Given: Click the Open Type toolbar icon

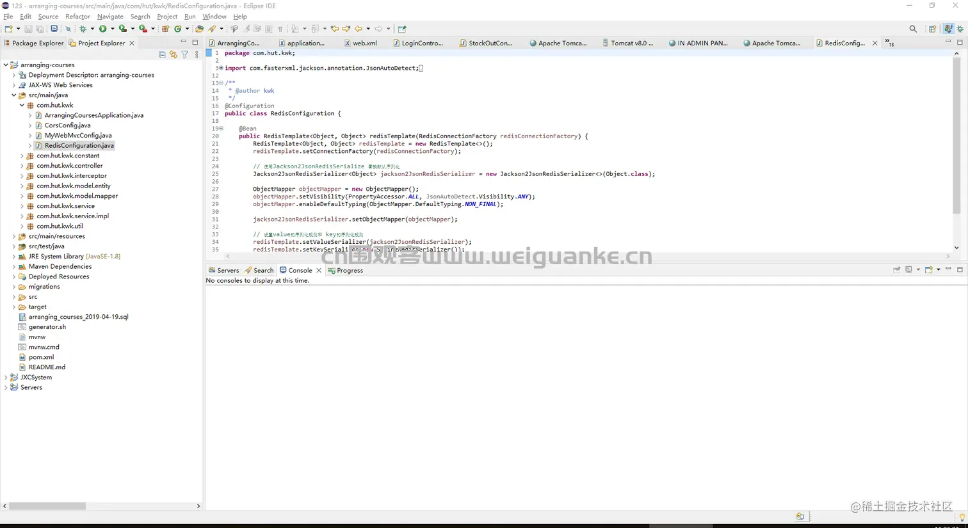Looking at the screenshot, I should pos(200,29).
